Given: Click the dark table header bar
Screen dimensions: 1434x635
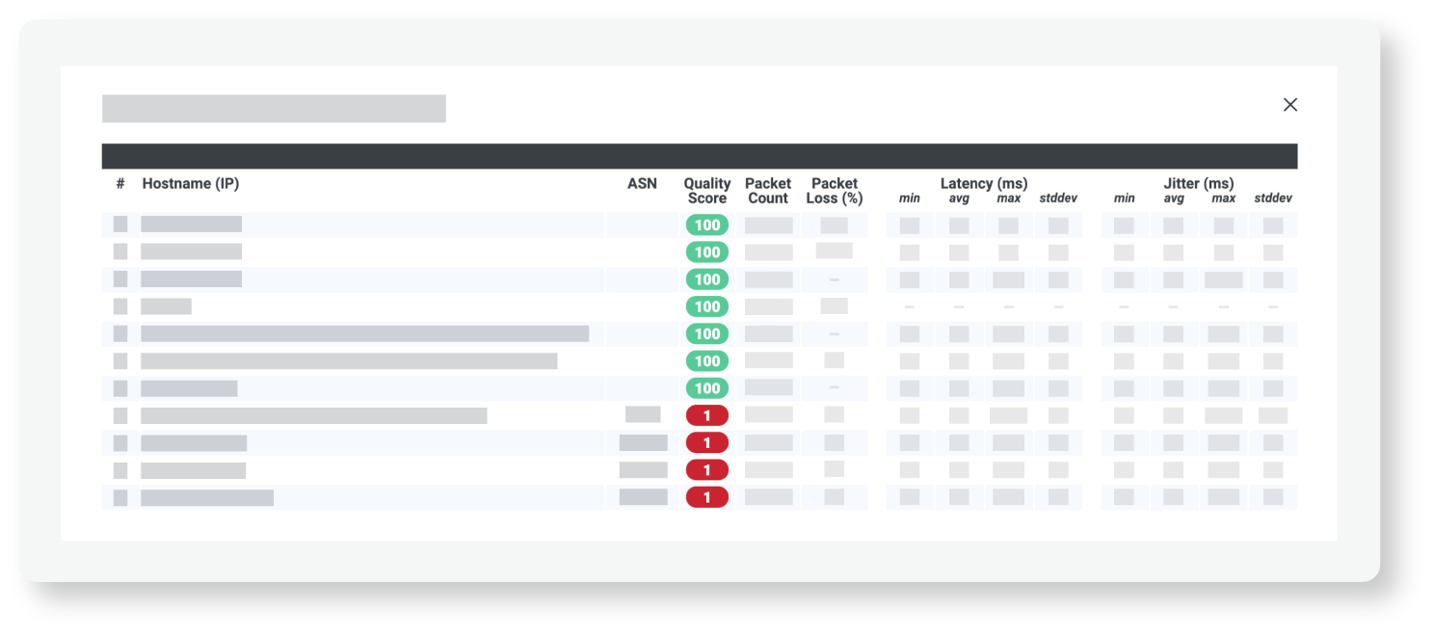Looking at the screenshot, I should click(x=700, y=155).
